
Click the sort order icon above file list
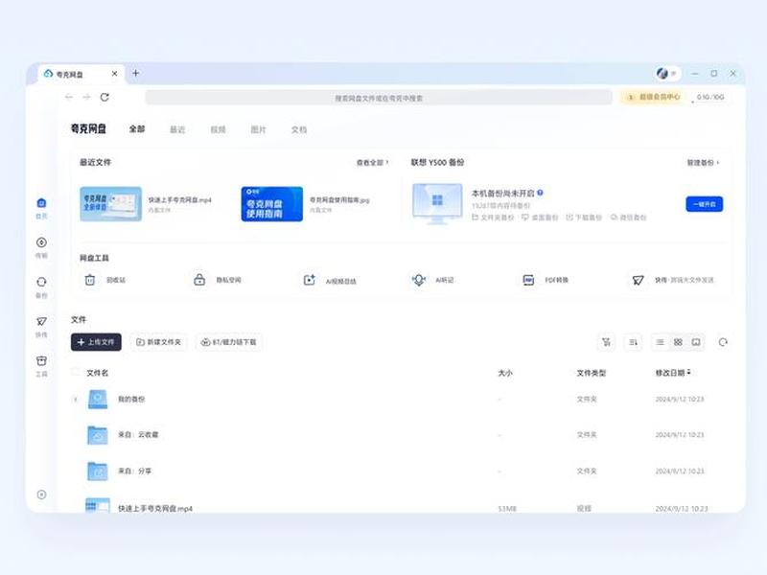click(633, 342)
